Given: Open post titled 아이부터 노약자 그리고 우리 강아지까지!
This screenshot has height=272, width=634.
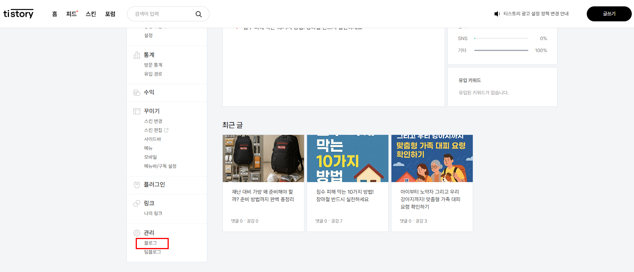Looking at the screenshot, I should (430, 199).
